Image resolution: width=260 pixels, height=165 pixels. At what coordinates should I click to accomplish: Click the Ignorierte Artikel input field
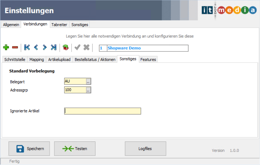103,111
